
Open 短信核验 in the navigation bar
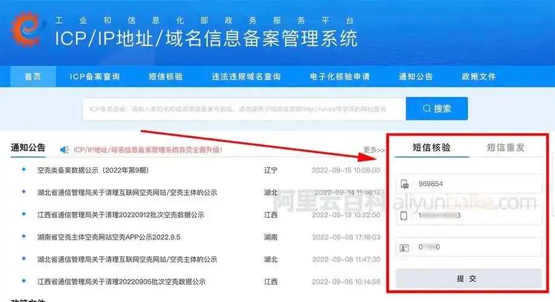click(x=165, y=77)
